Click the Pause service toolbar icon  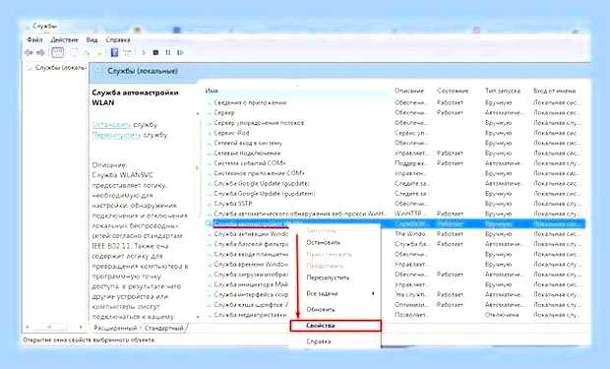(x=167, y=52)
